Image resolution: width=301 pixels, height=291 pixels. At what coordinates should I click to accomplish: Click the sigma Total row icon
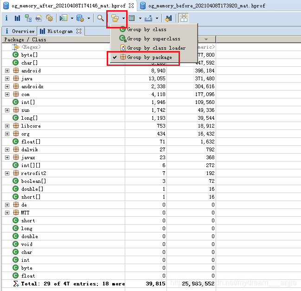(16, 284)
